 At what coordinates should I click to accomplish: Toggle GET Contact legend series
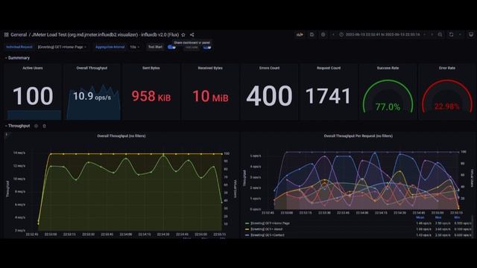tap(268, 235)
